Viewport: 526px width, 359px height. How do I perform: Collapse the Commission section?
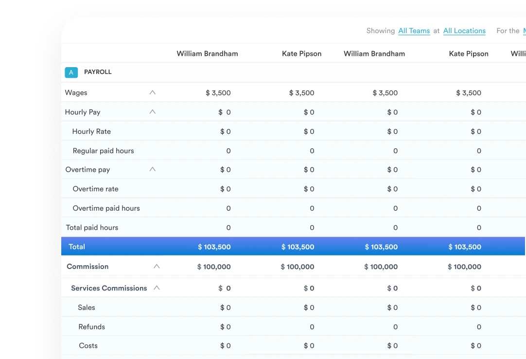tap(157, 267)
